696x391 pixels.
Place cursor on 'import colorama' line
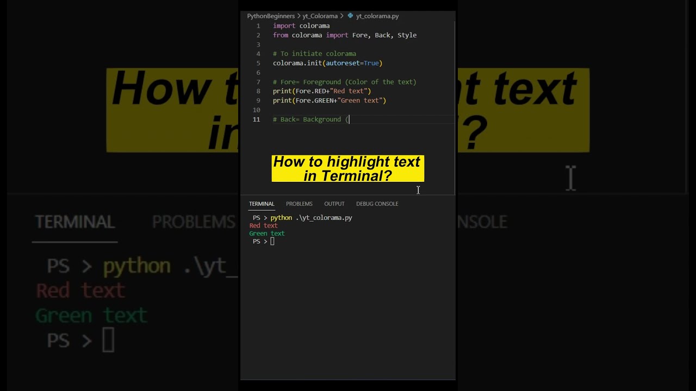[x=301, y=26]
